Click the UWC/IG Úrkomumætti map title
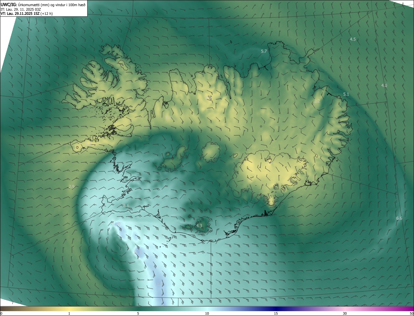Image resolution: width=414 pixels, height=316 pixels. click(43, 4)
